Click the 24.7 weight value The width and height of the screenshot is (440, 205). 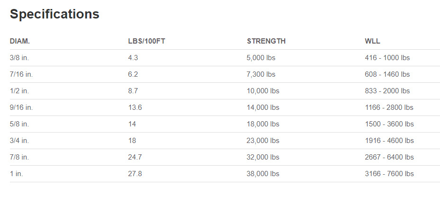135,157
